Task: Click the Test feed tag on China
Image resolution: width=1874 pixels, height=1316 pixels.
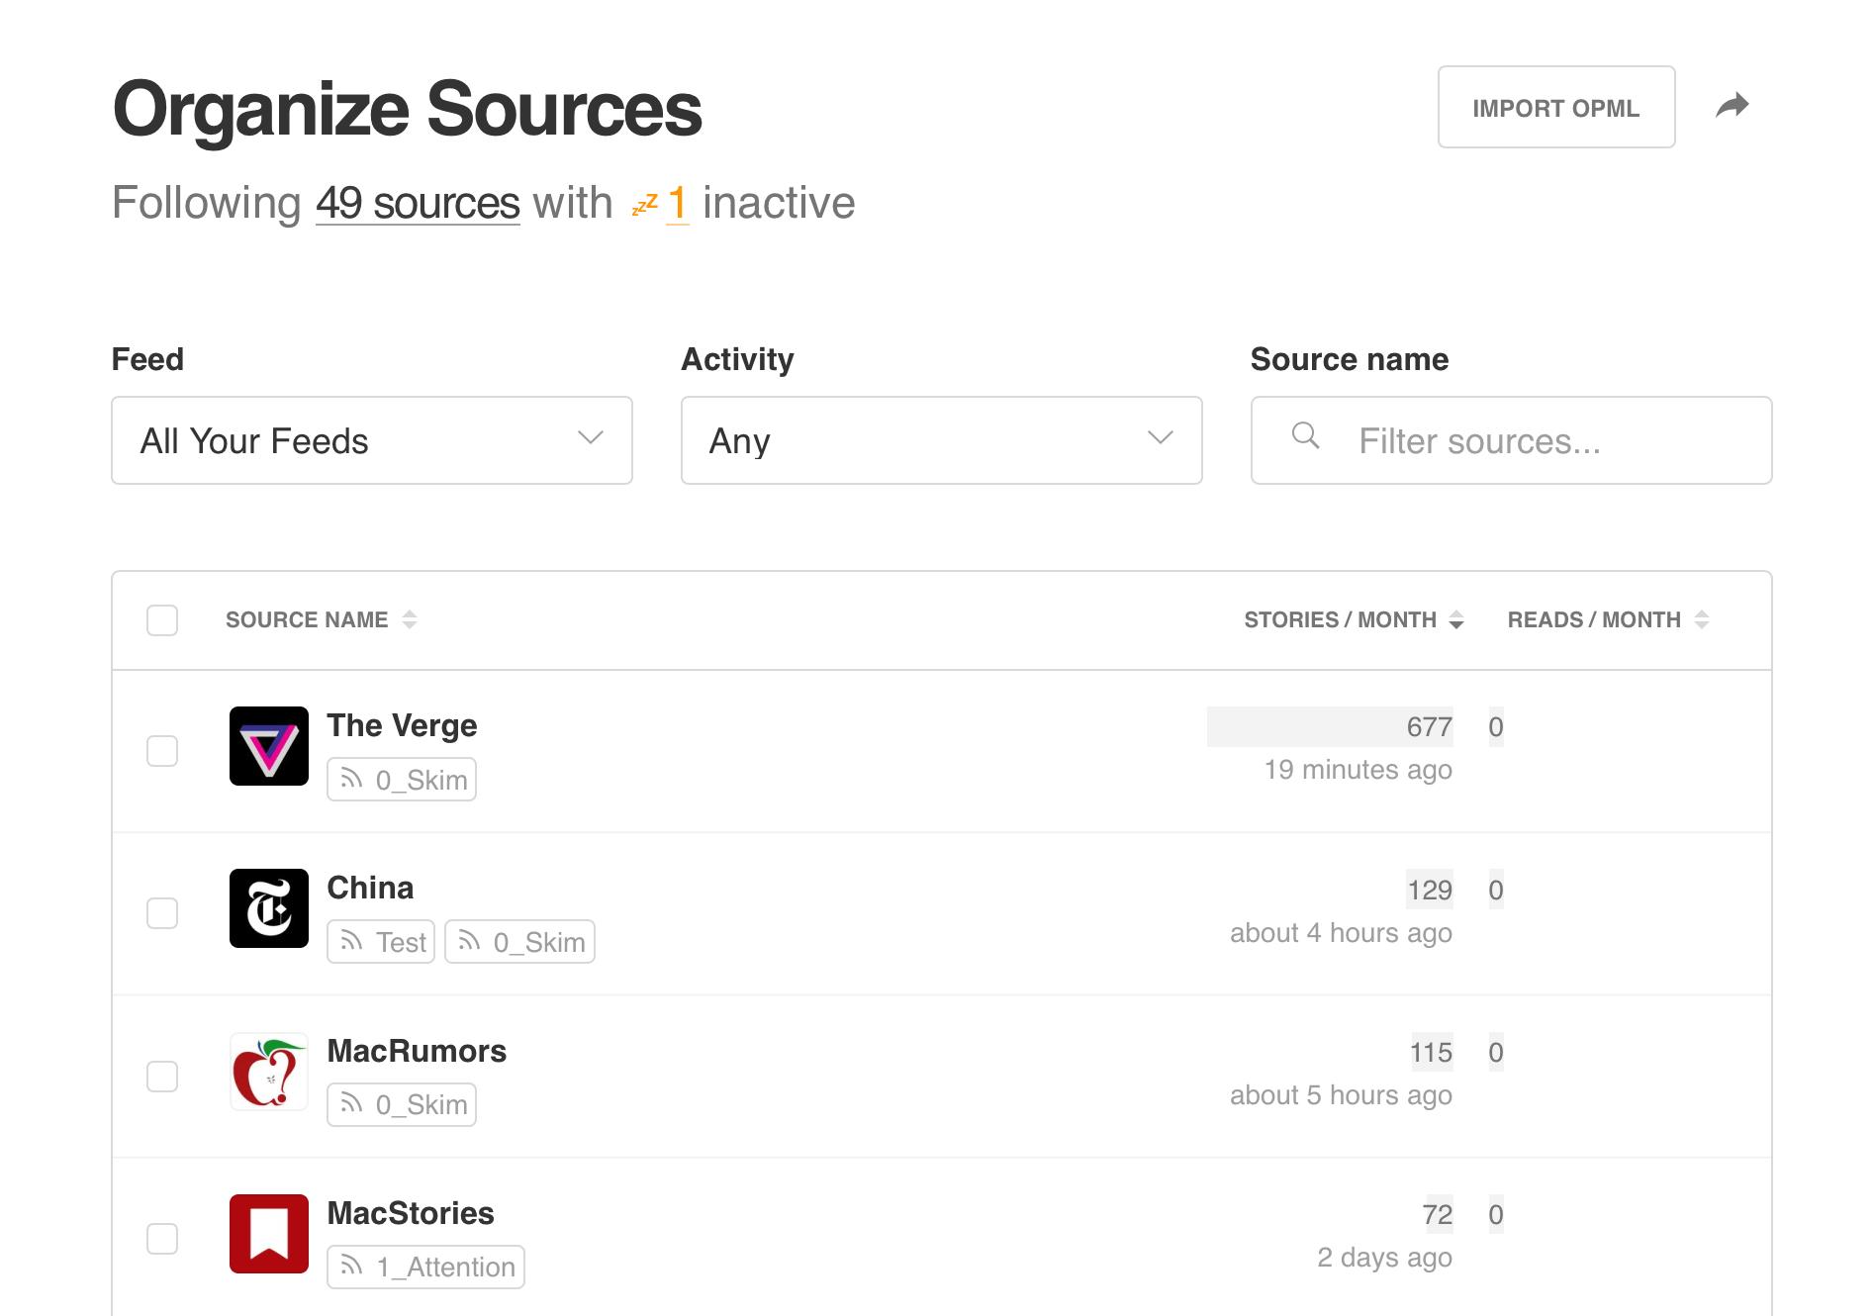Action: (381, 942)
